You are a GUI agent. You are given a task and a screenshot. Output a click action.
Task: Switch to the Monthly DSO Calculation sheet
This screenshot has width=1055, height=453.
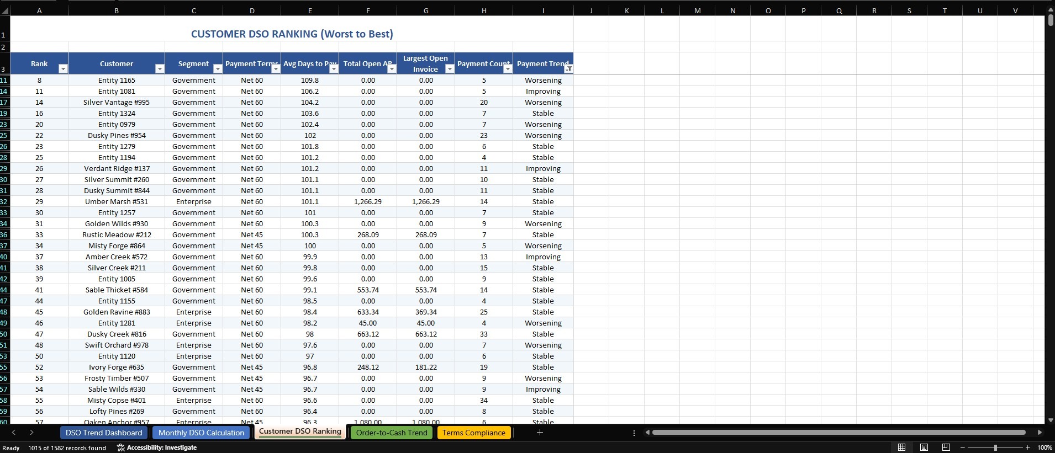pyautogui.click(x=201, y=433)
